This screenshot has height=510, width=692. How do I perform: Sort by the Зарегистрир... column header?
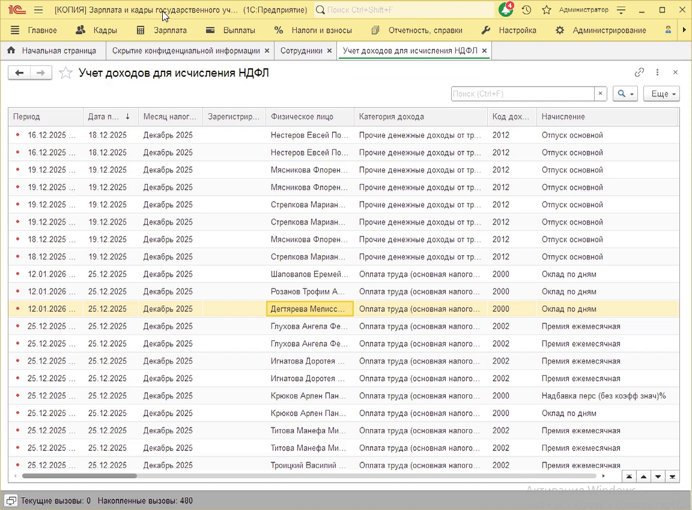pyautogui.click(x=234, y=117)
